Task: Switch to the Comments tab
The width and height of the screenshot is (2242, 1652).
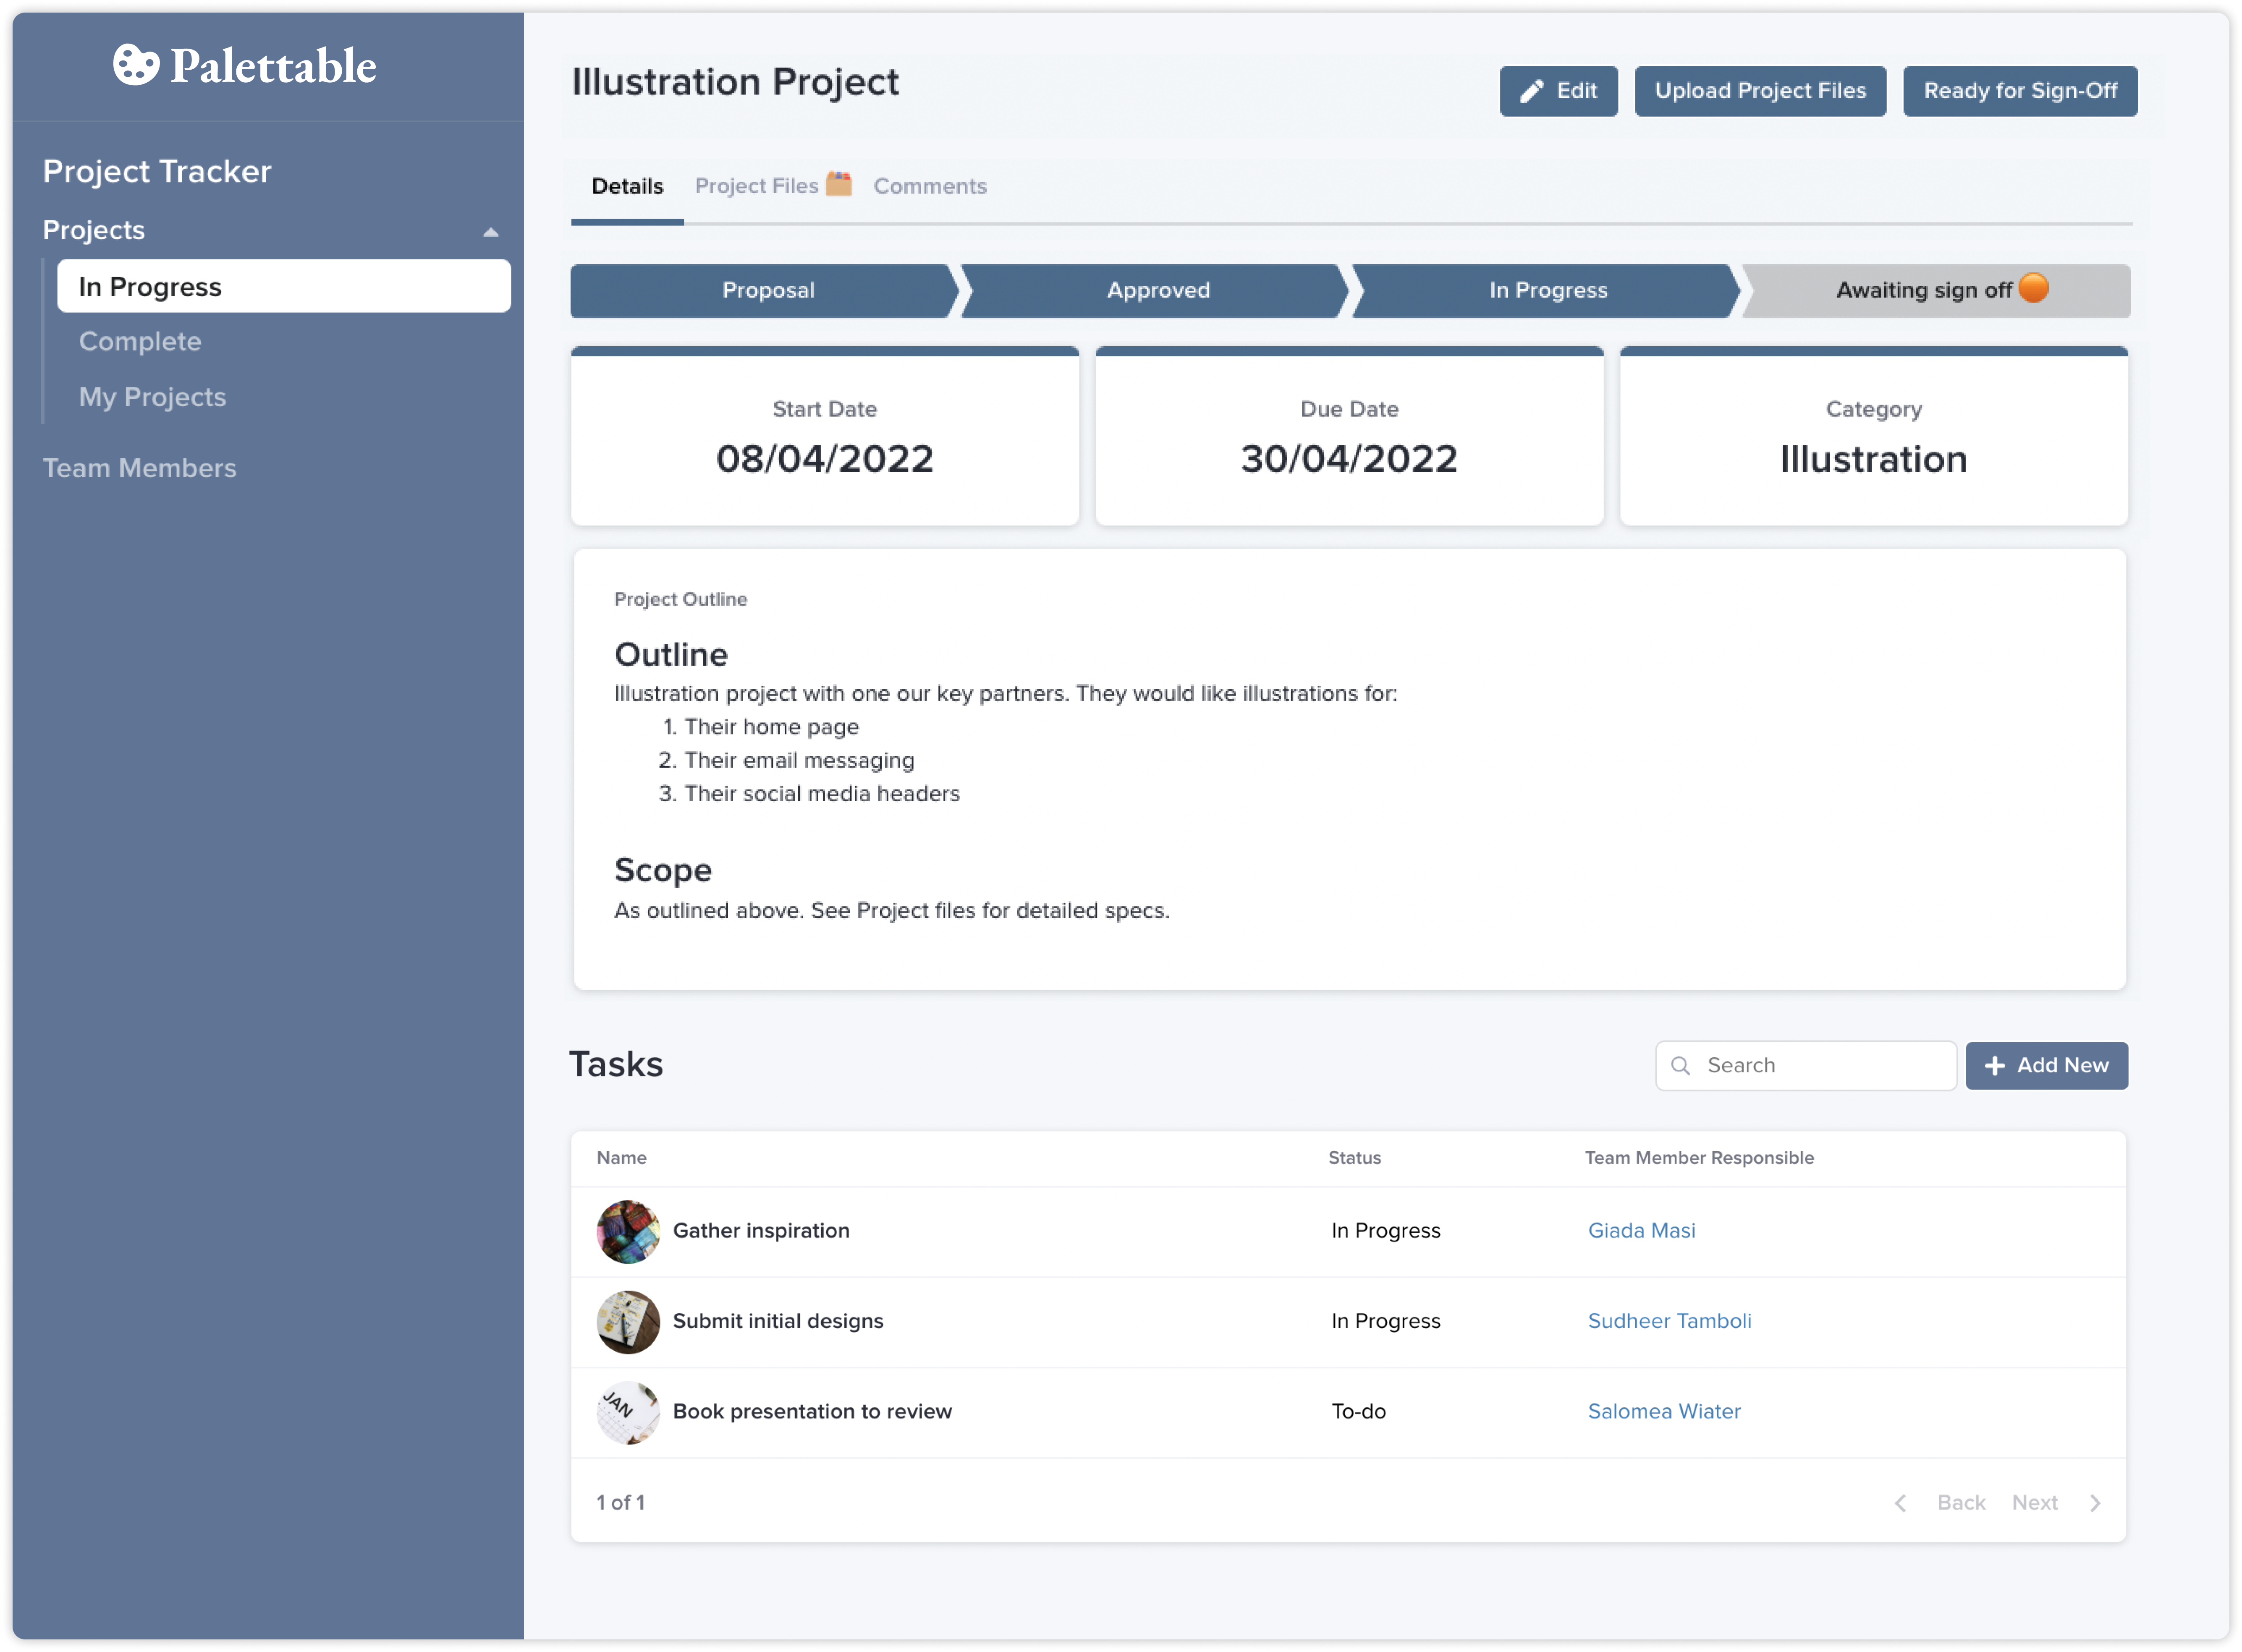Action: (930, 185)
